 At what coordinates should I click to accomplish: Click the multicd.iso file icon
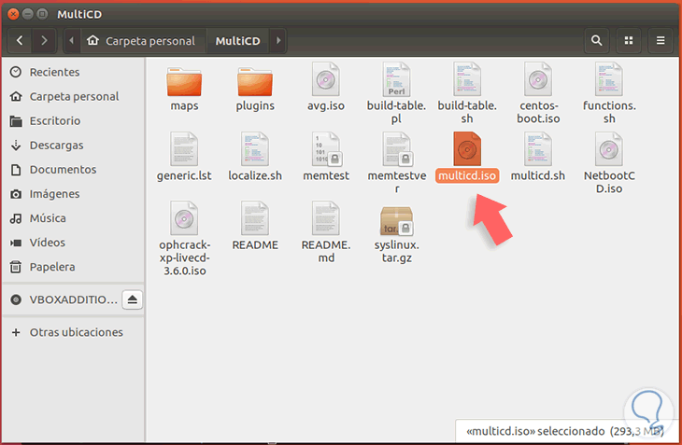tap(467, 149)
